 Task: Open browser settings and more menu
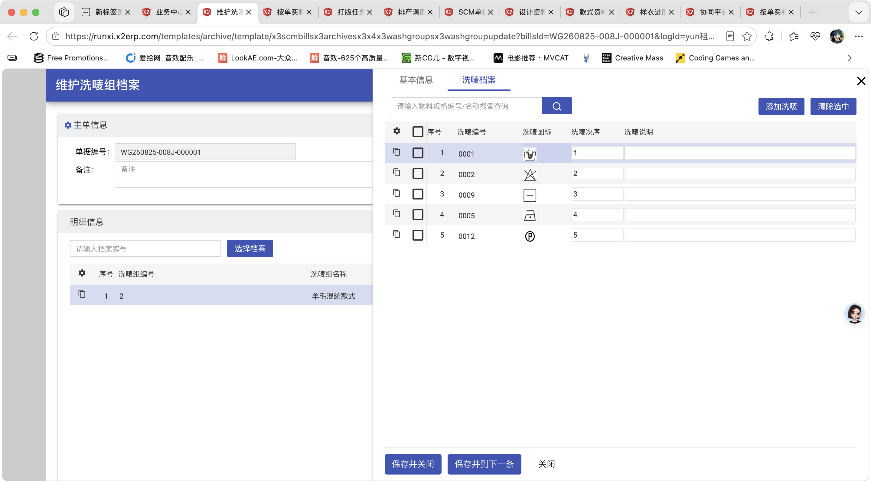[x=859, y=36]
